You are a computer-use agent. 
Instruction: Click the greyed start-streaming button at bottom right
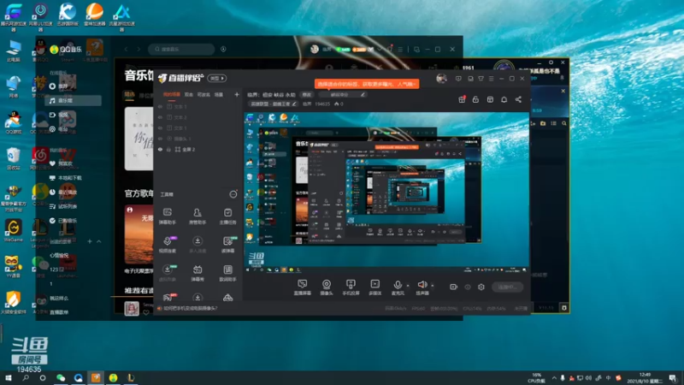coord(507,287)
